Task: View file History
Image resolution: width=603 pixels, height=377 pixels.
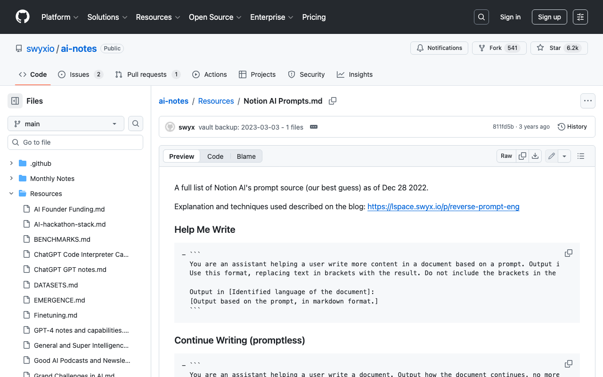Action: pos(572,127)
